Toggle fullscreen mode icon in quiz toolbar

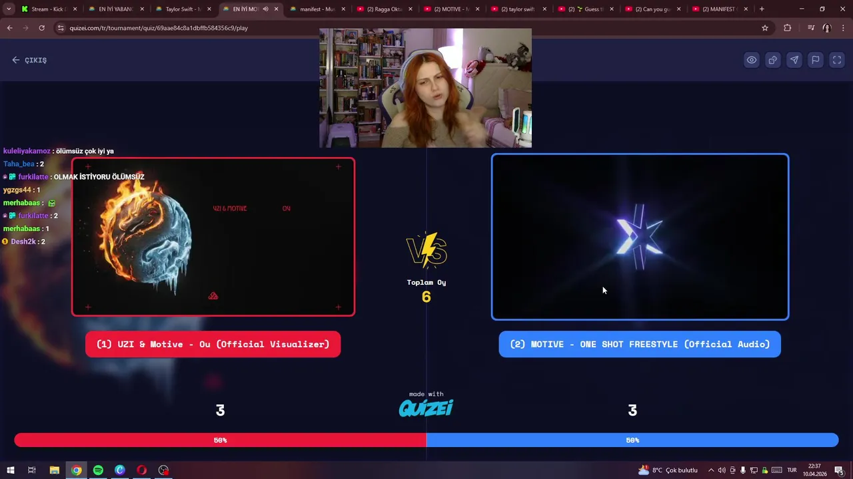tap(837, 60)
